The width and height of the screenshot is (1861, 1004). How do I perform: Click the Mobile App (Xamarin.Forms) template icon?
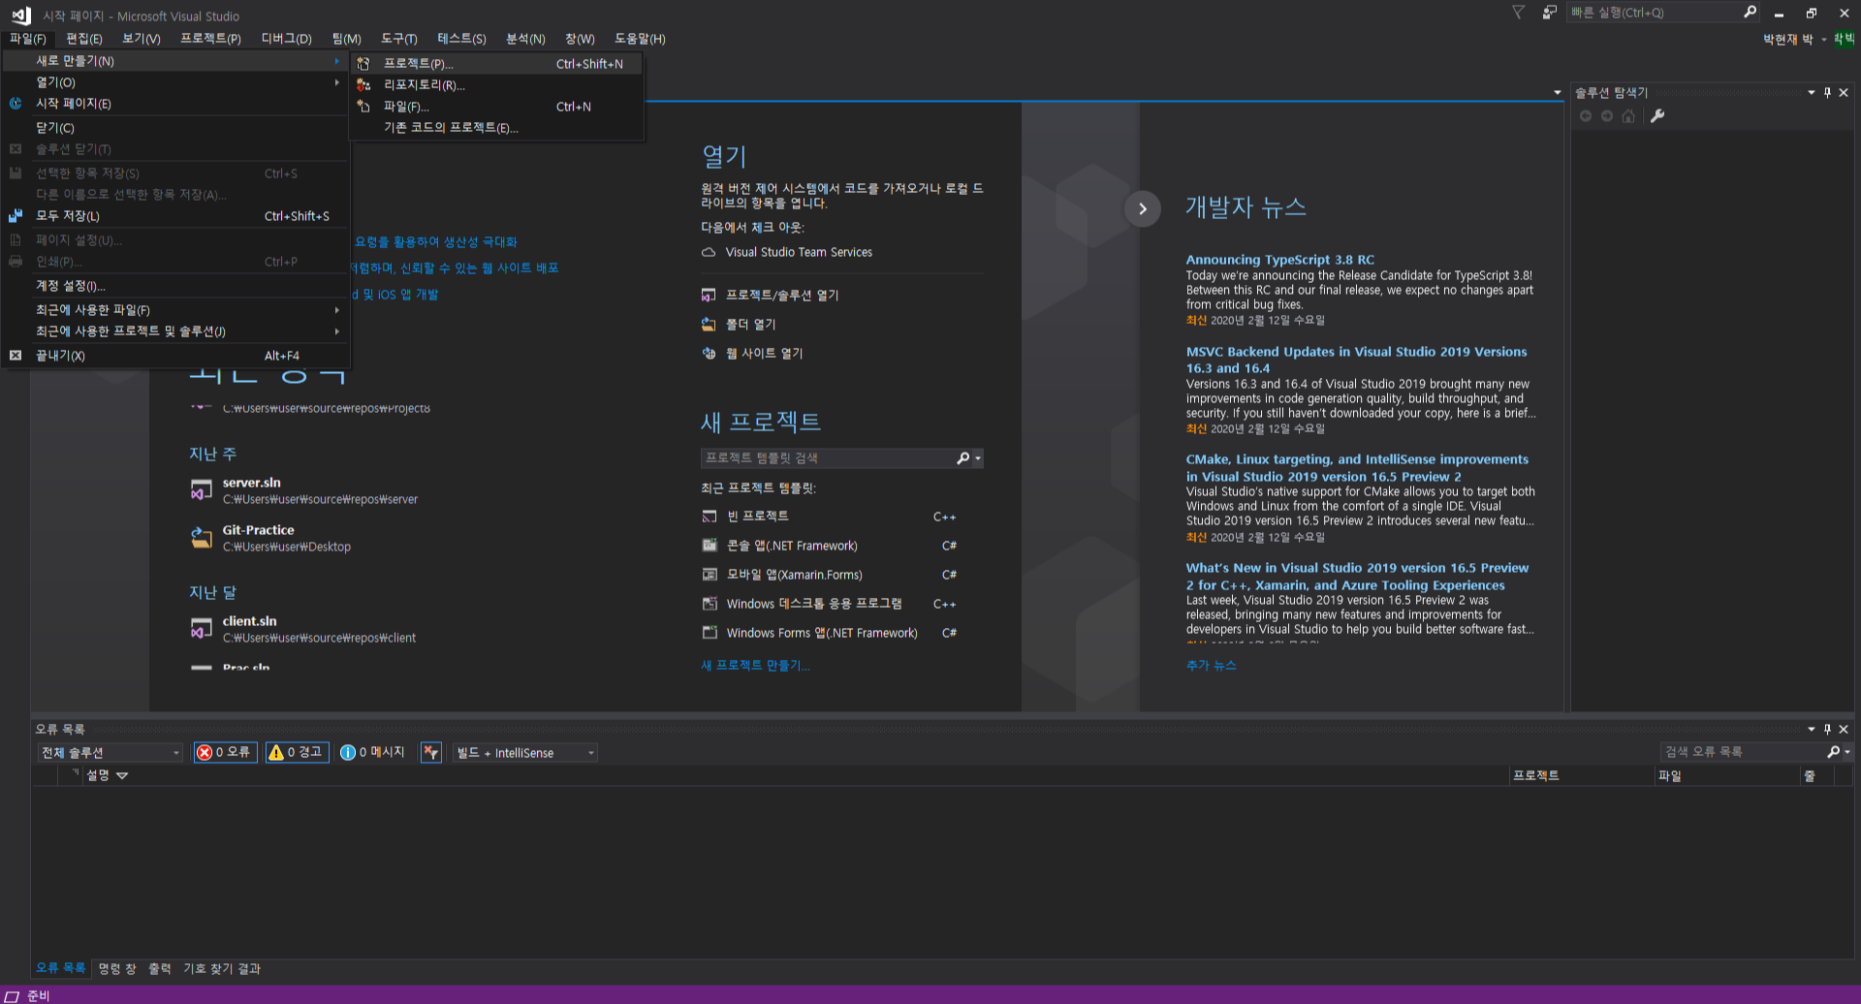point(710,575)
